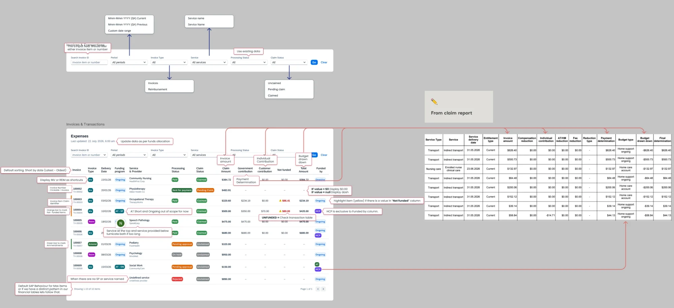Click the Paid badge in the Community Nursing row

pyautogui.click(x=175, y=180)
